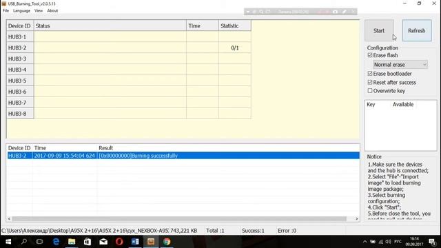Screen dimensions: 441x248
Task: Select the HUB3-6 device row
Action: coord(129,92)
